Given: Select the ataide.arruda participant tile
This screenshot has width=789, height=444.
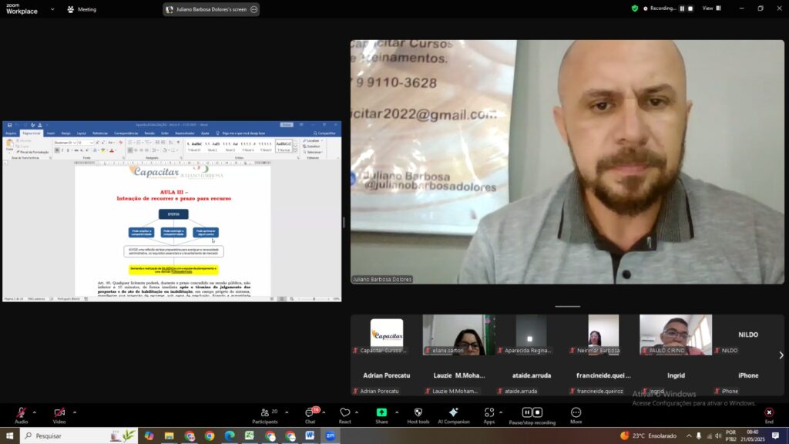Looking at the screenshot, I should [x=532, y=375].
